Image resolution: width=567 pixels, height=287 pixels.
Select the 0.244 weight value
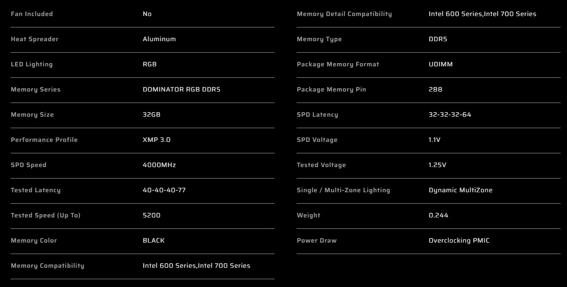(438, 215)
